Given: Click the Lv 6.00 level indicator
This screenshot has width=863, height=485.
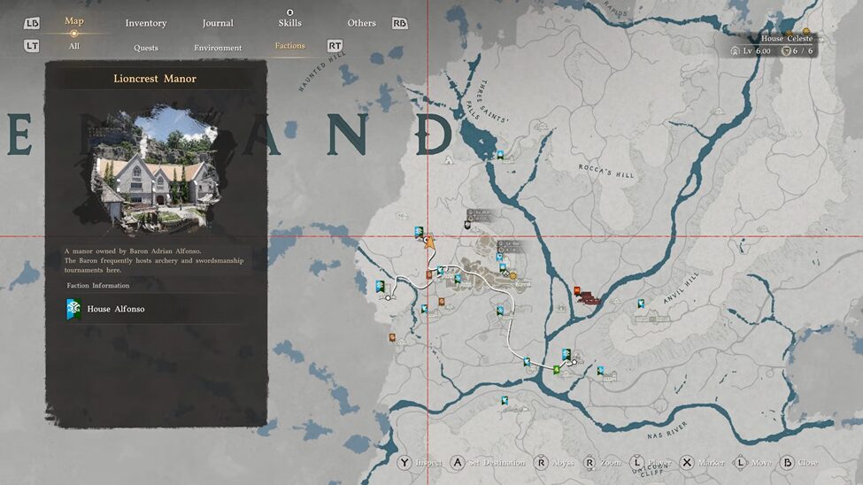Looking at the screenshot, I should click(752, 50).
